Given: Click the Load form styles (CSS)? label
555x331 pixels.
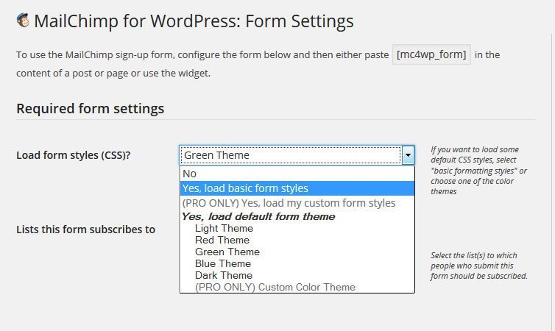Looking at the screenshot, I should click(74, 155).
